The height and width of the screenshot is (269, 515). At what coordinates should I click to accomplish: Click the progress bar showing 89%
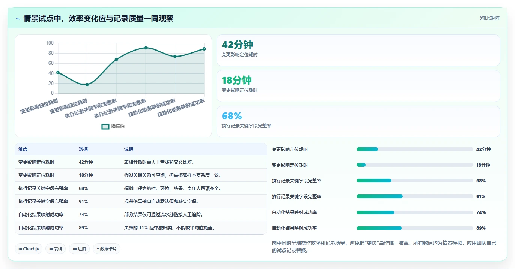pos(415,228)
